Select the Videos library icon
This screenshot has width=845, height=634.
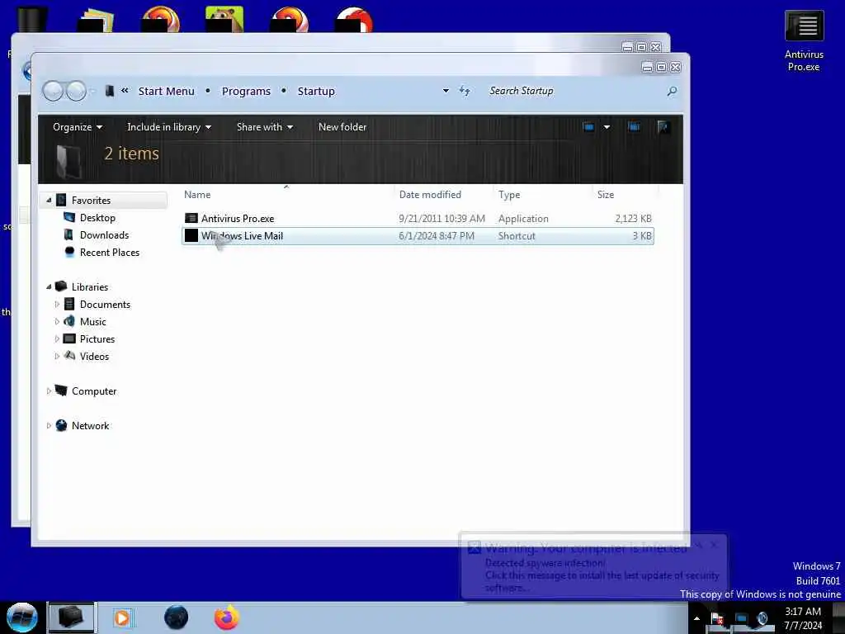click(69, 356)
